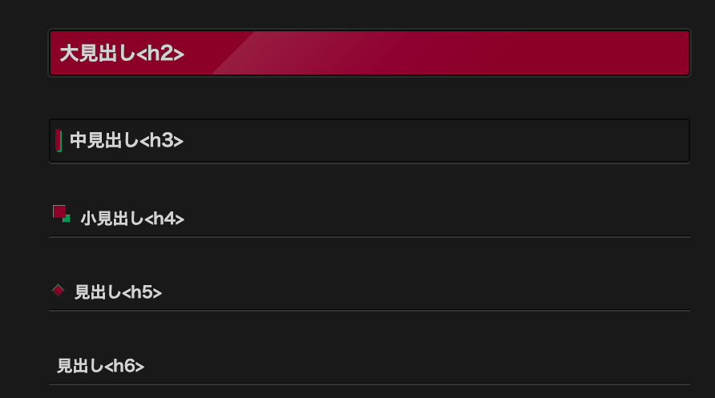Click the red vertical bar icon beside 中見出し

[x=59, y=140]
